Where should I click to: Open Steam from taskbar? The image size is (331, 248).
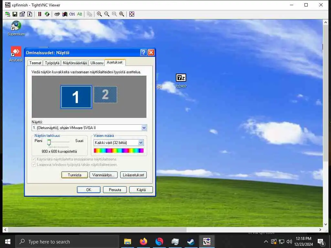191,242
